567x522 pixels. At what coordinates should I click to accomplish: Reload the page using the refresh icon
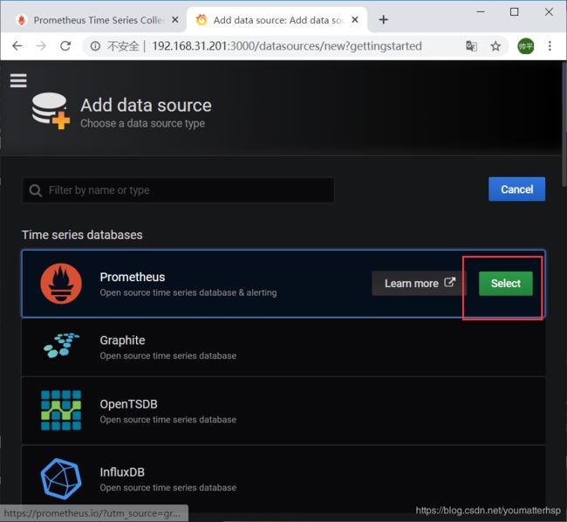(65, 46)
